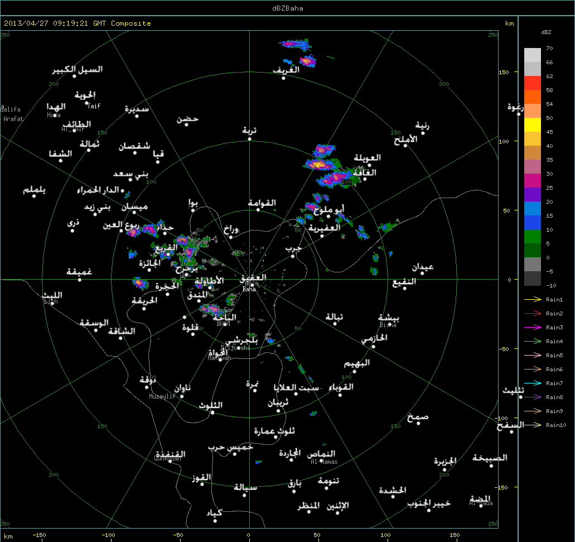Click the city label "تربة"
The height and width of the screenshot is (542, 575).
pyautogui.click(x=249, y=130)
